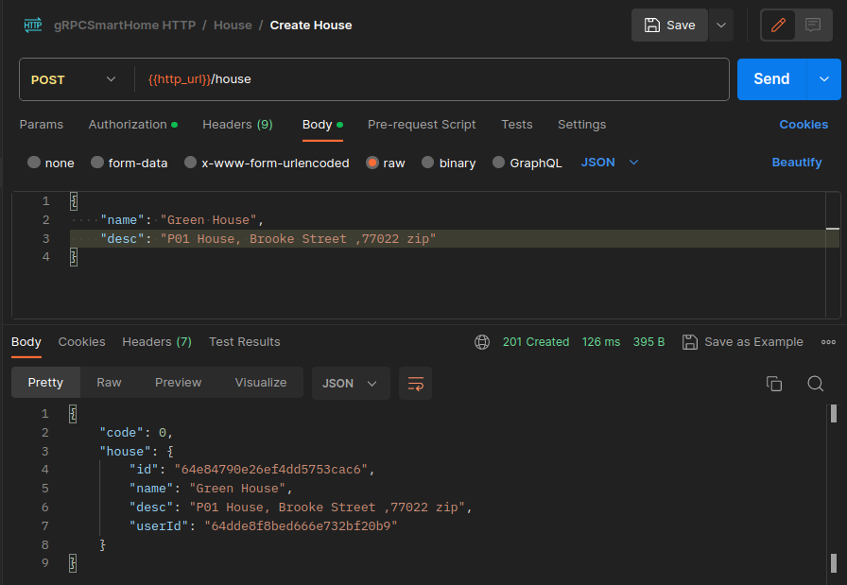Open the Tests tab
Screen dimensions: 847x585
pos(517,125)
